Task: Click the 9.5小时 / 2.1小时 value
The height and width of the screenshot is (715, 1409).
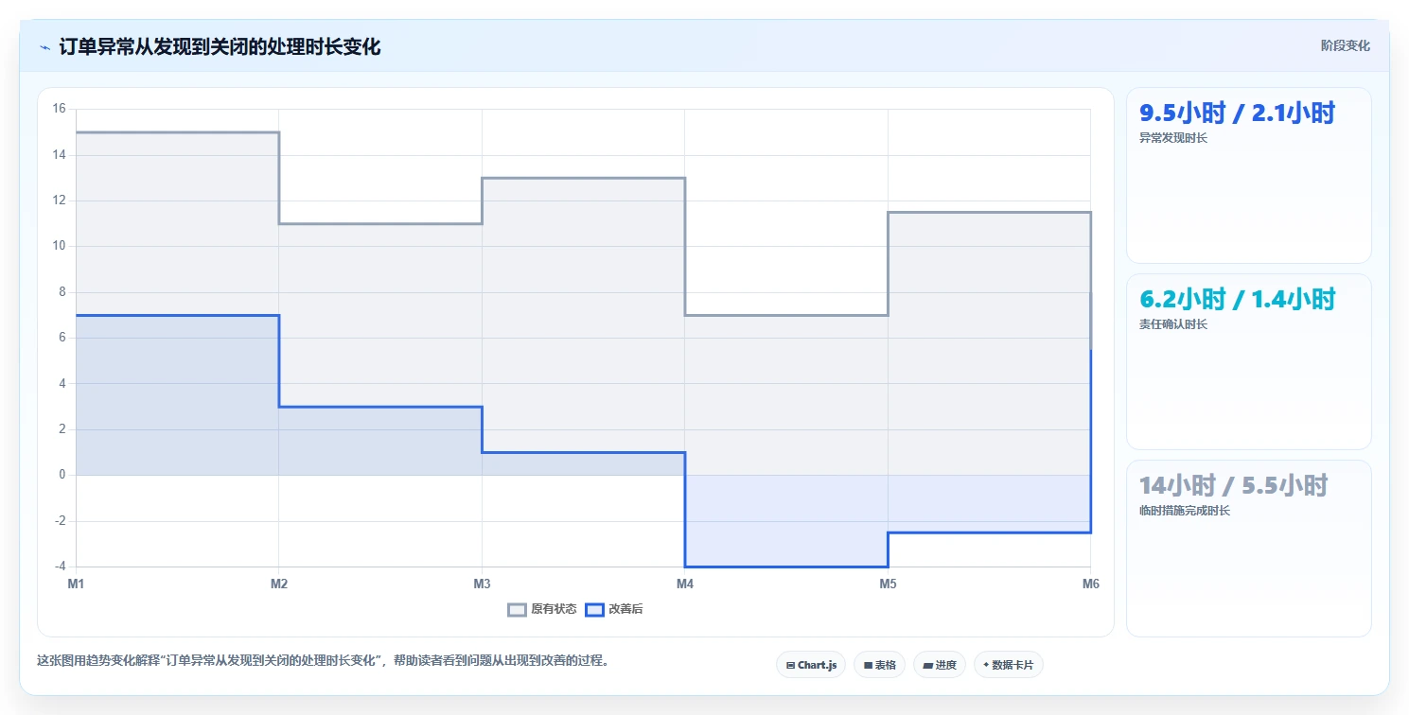Action: tap(1237, 113)
